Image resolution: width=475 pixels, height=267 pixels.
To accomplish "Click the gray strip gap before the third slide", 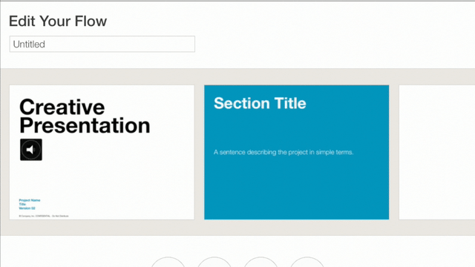I will coord(394,152).
